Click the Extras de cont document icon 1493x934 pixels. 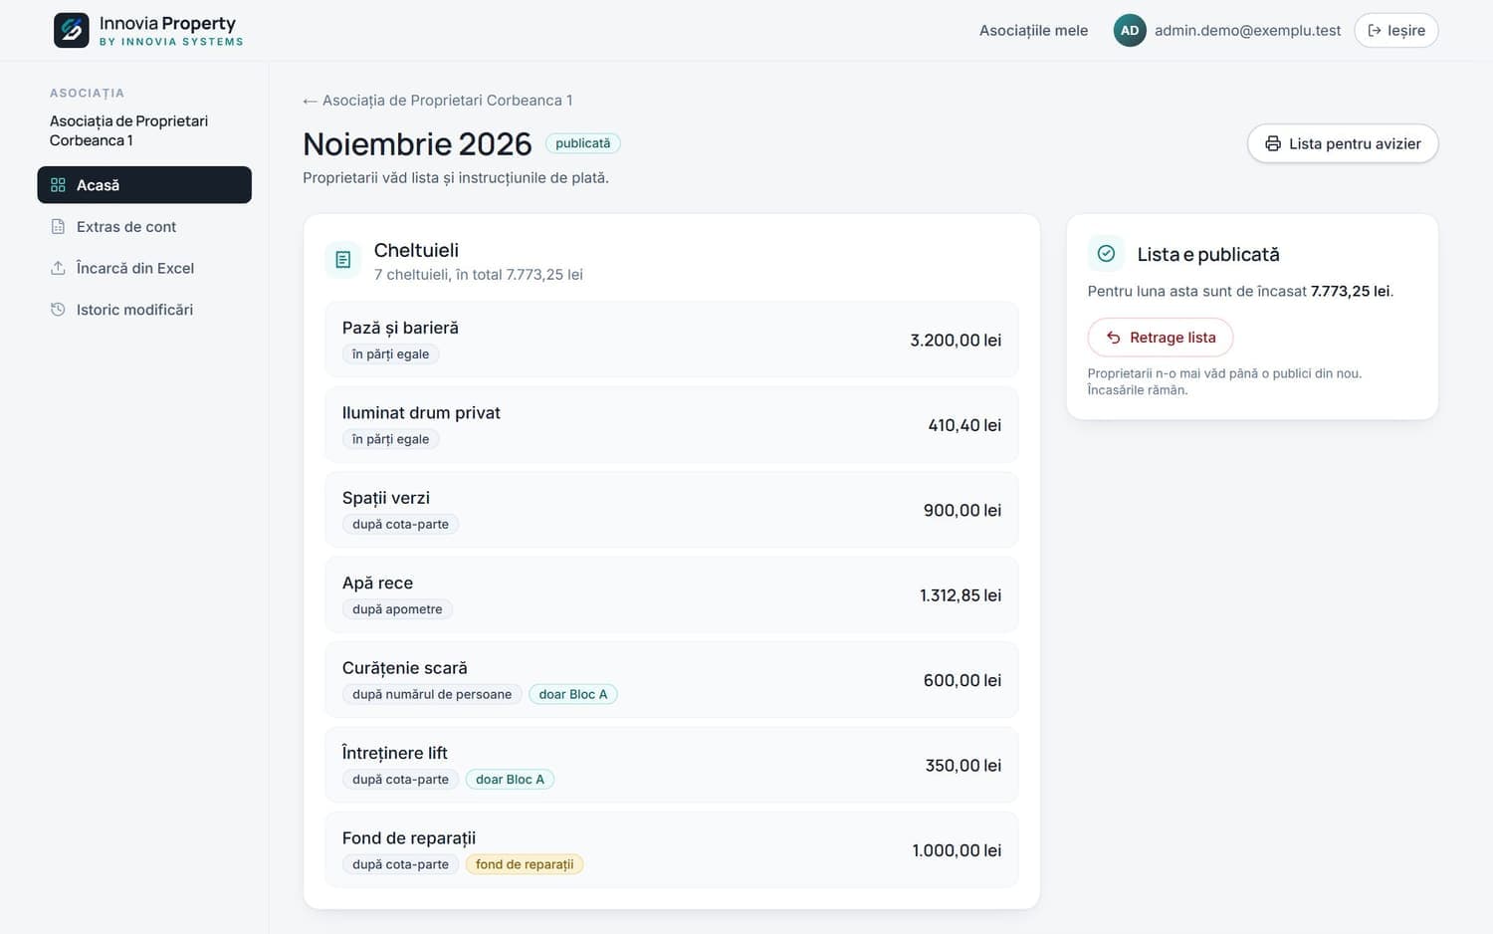(58, 227)
